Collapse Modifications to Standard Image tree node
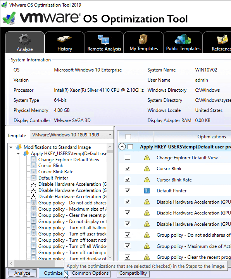This screenshot has width=231, height=279. (11, 147)
